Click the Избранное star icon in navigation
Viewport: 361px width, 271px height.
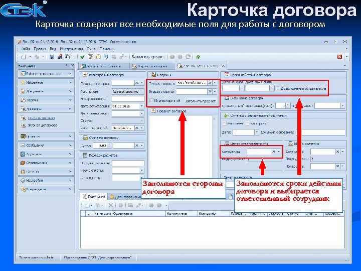tap(23, 82)
